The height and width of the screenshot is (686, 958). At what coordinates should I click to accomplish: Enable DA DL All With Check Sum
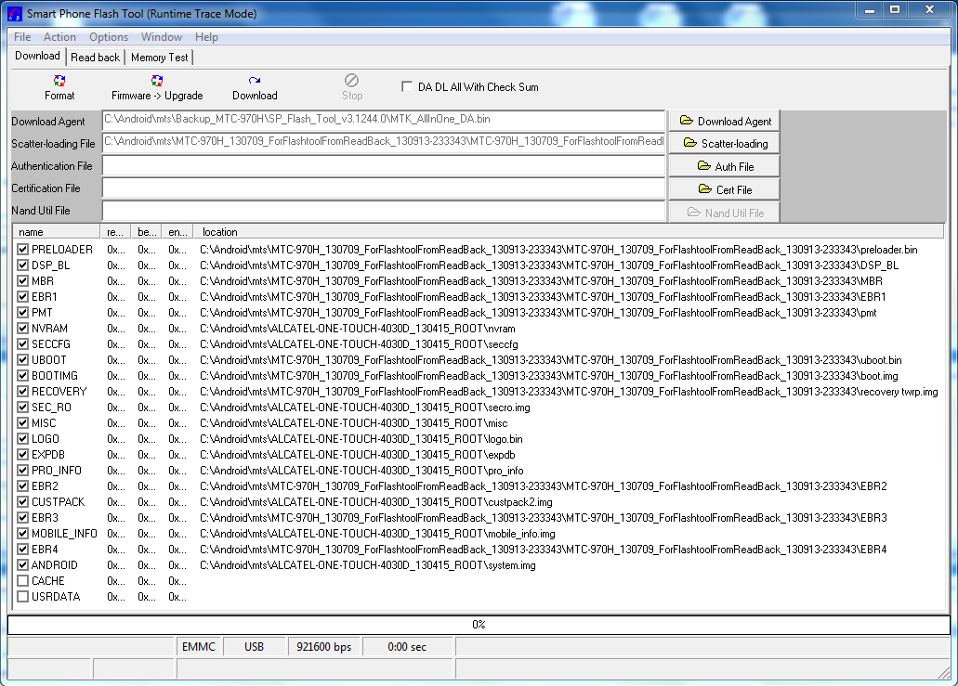tap(407, 87)
